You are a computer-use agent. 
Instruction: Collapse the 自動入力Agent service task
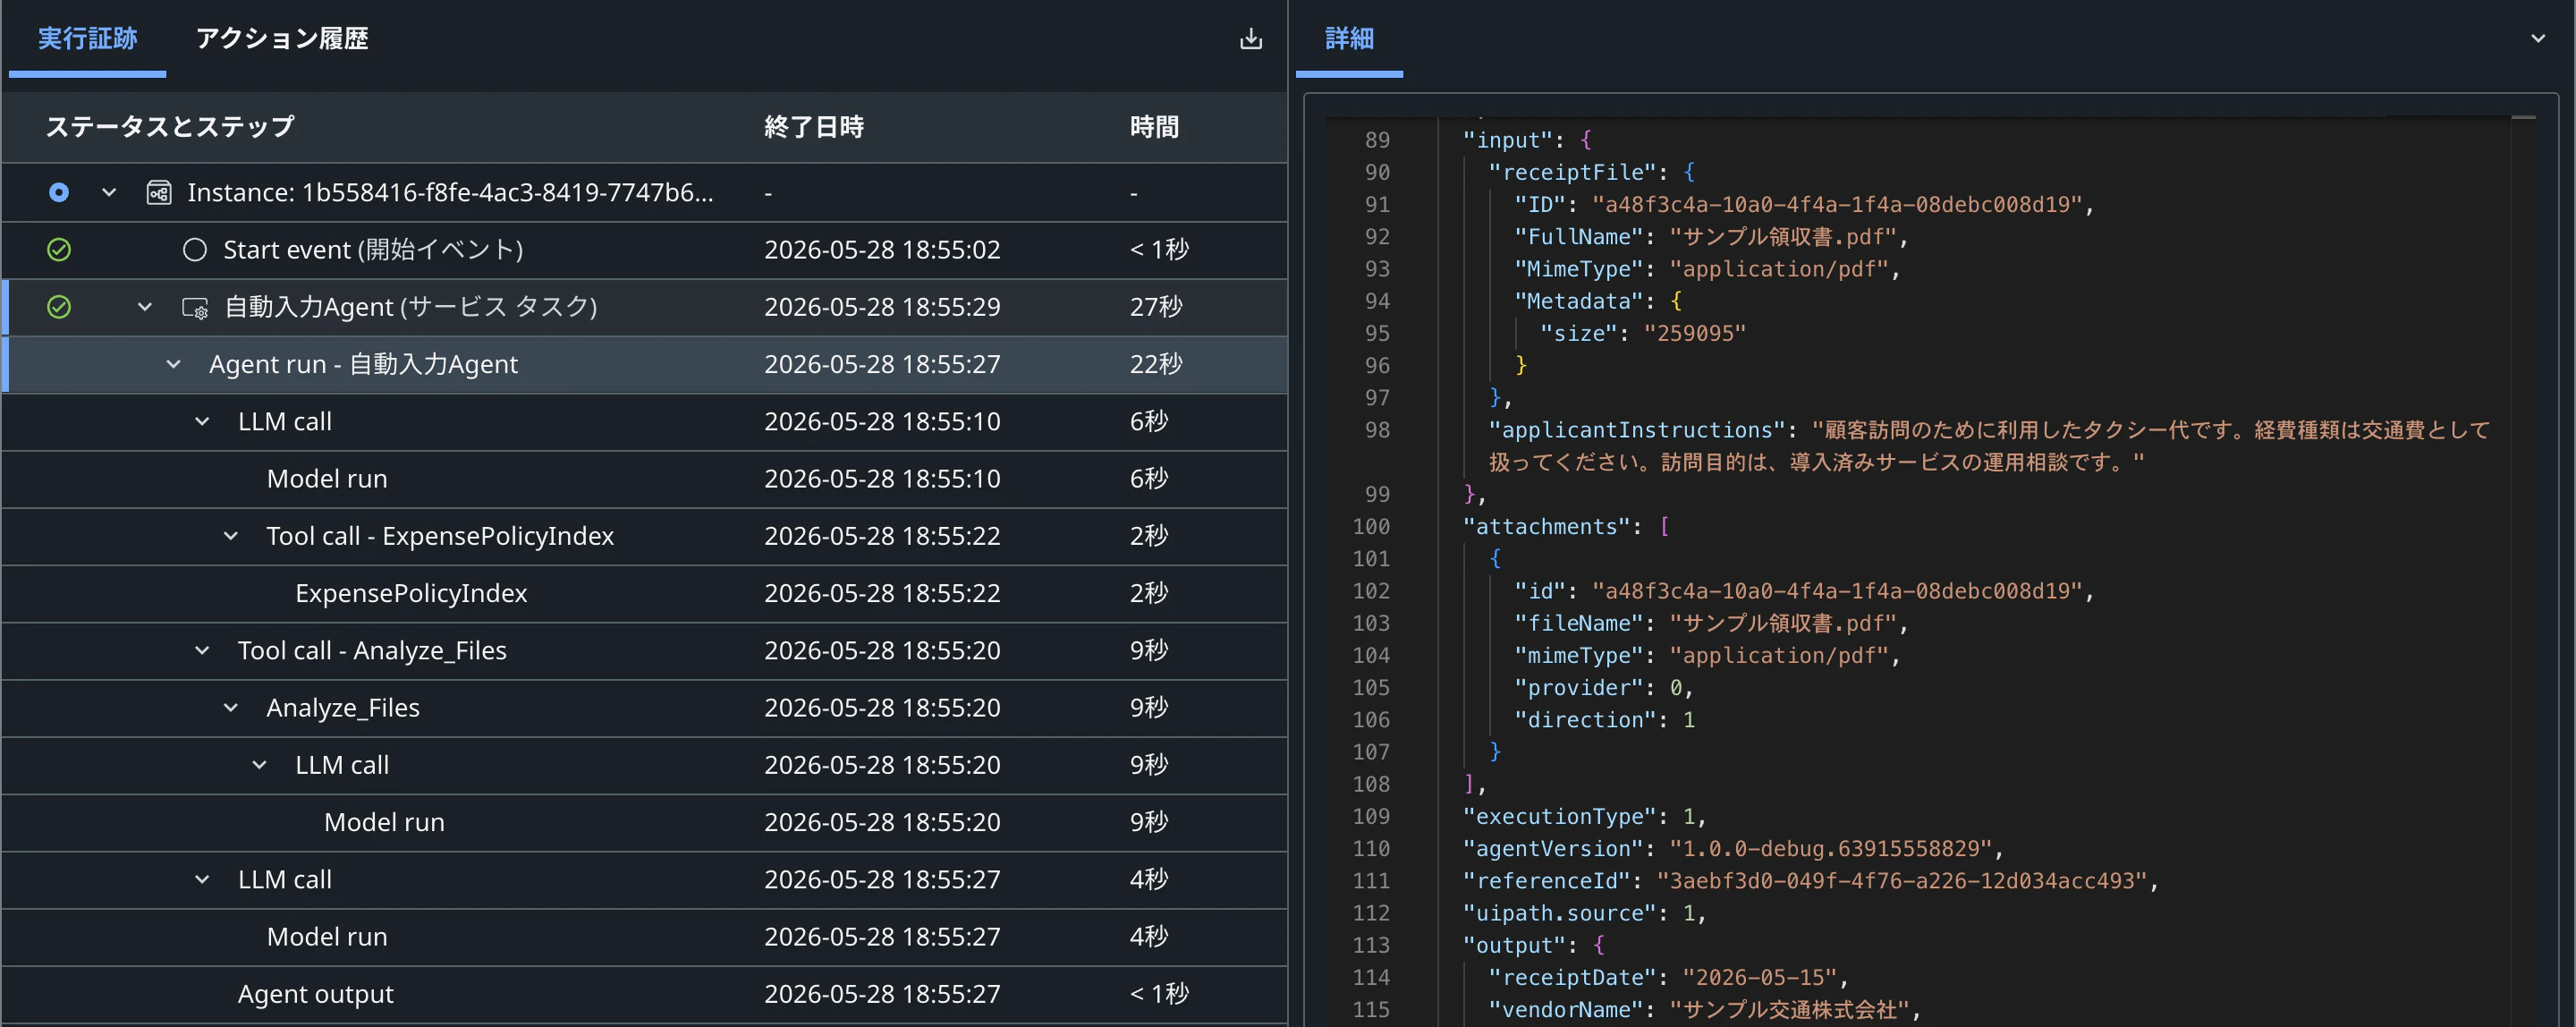tap(145, 307)
